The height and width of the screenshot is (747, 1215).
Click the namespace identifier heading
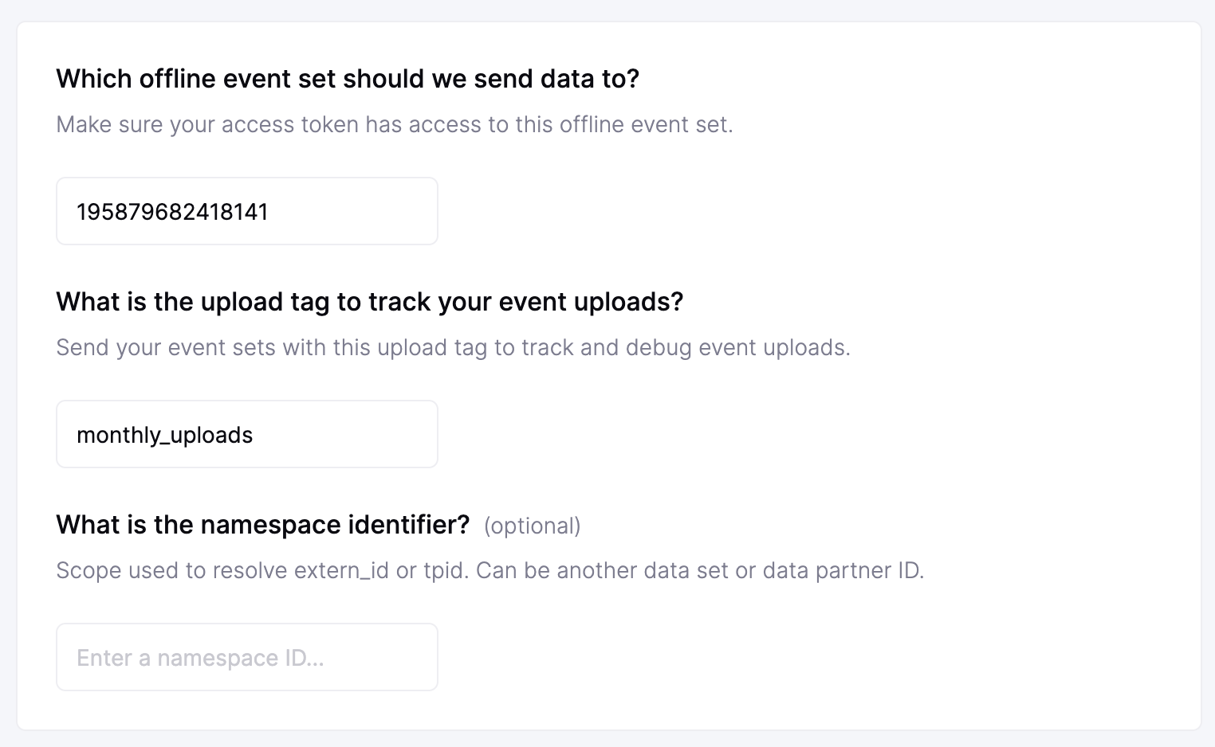click(x=262, y=524)
